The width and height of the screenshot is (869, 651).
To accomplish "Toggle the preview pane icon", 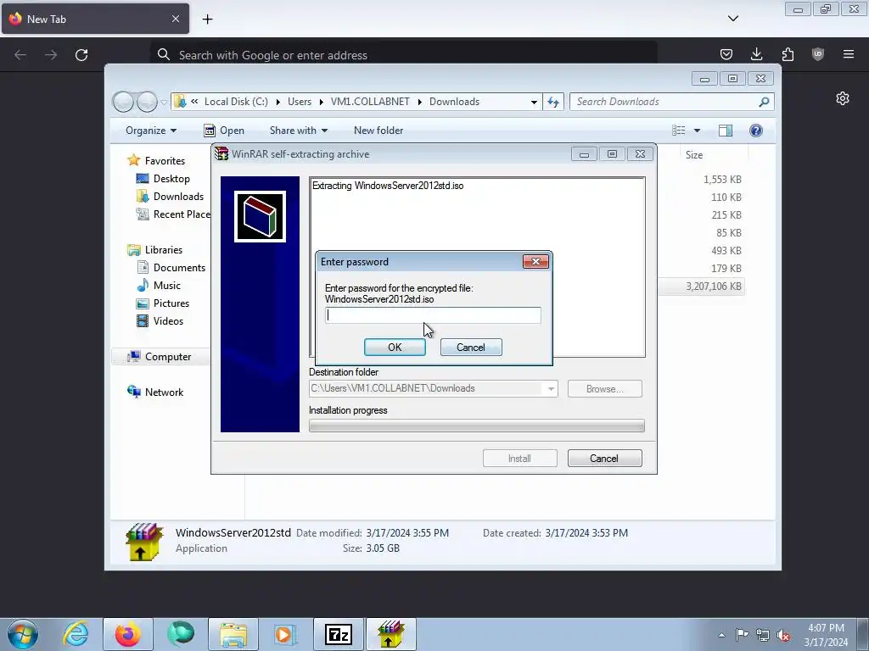I will click(726, 130).
